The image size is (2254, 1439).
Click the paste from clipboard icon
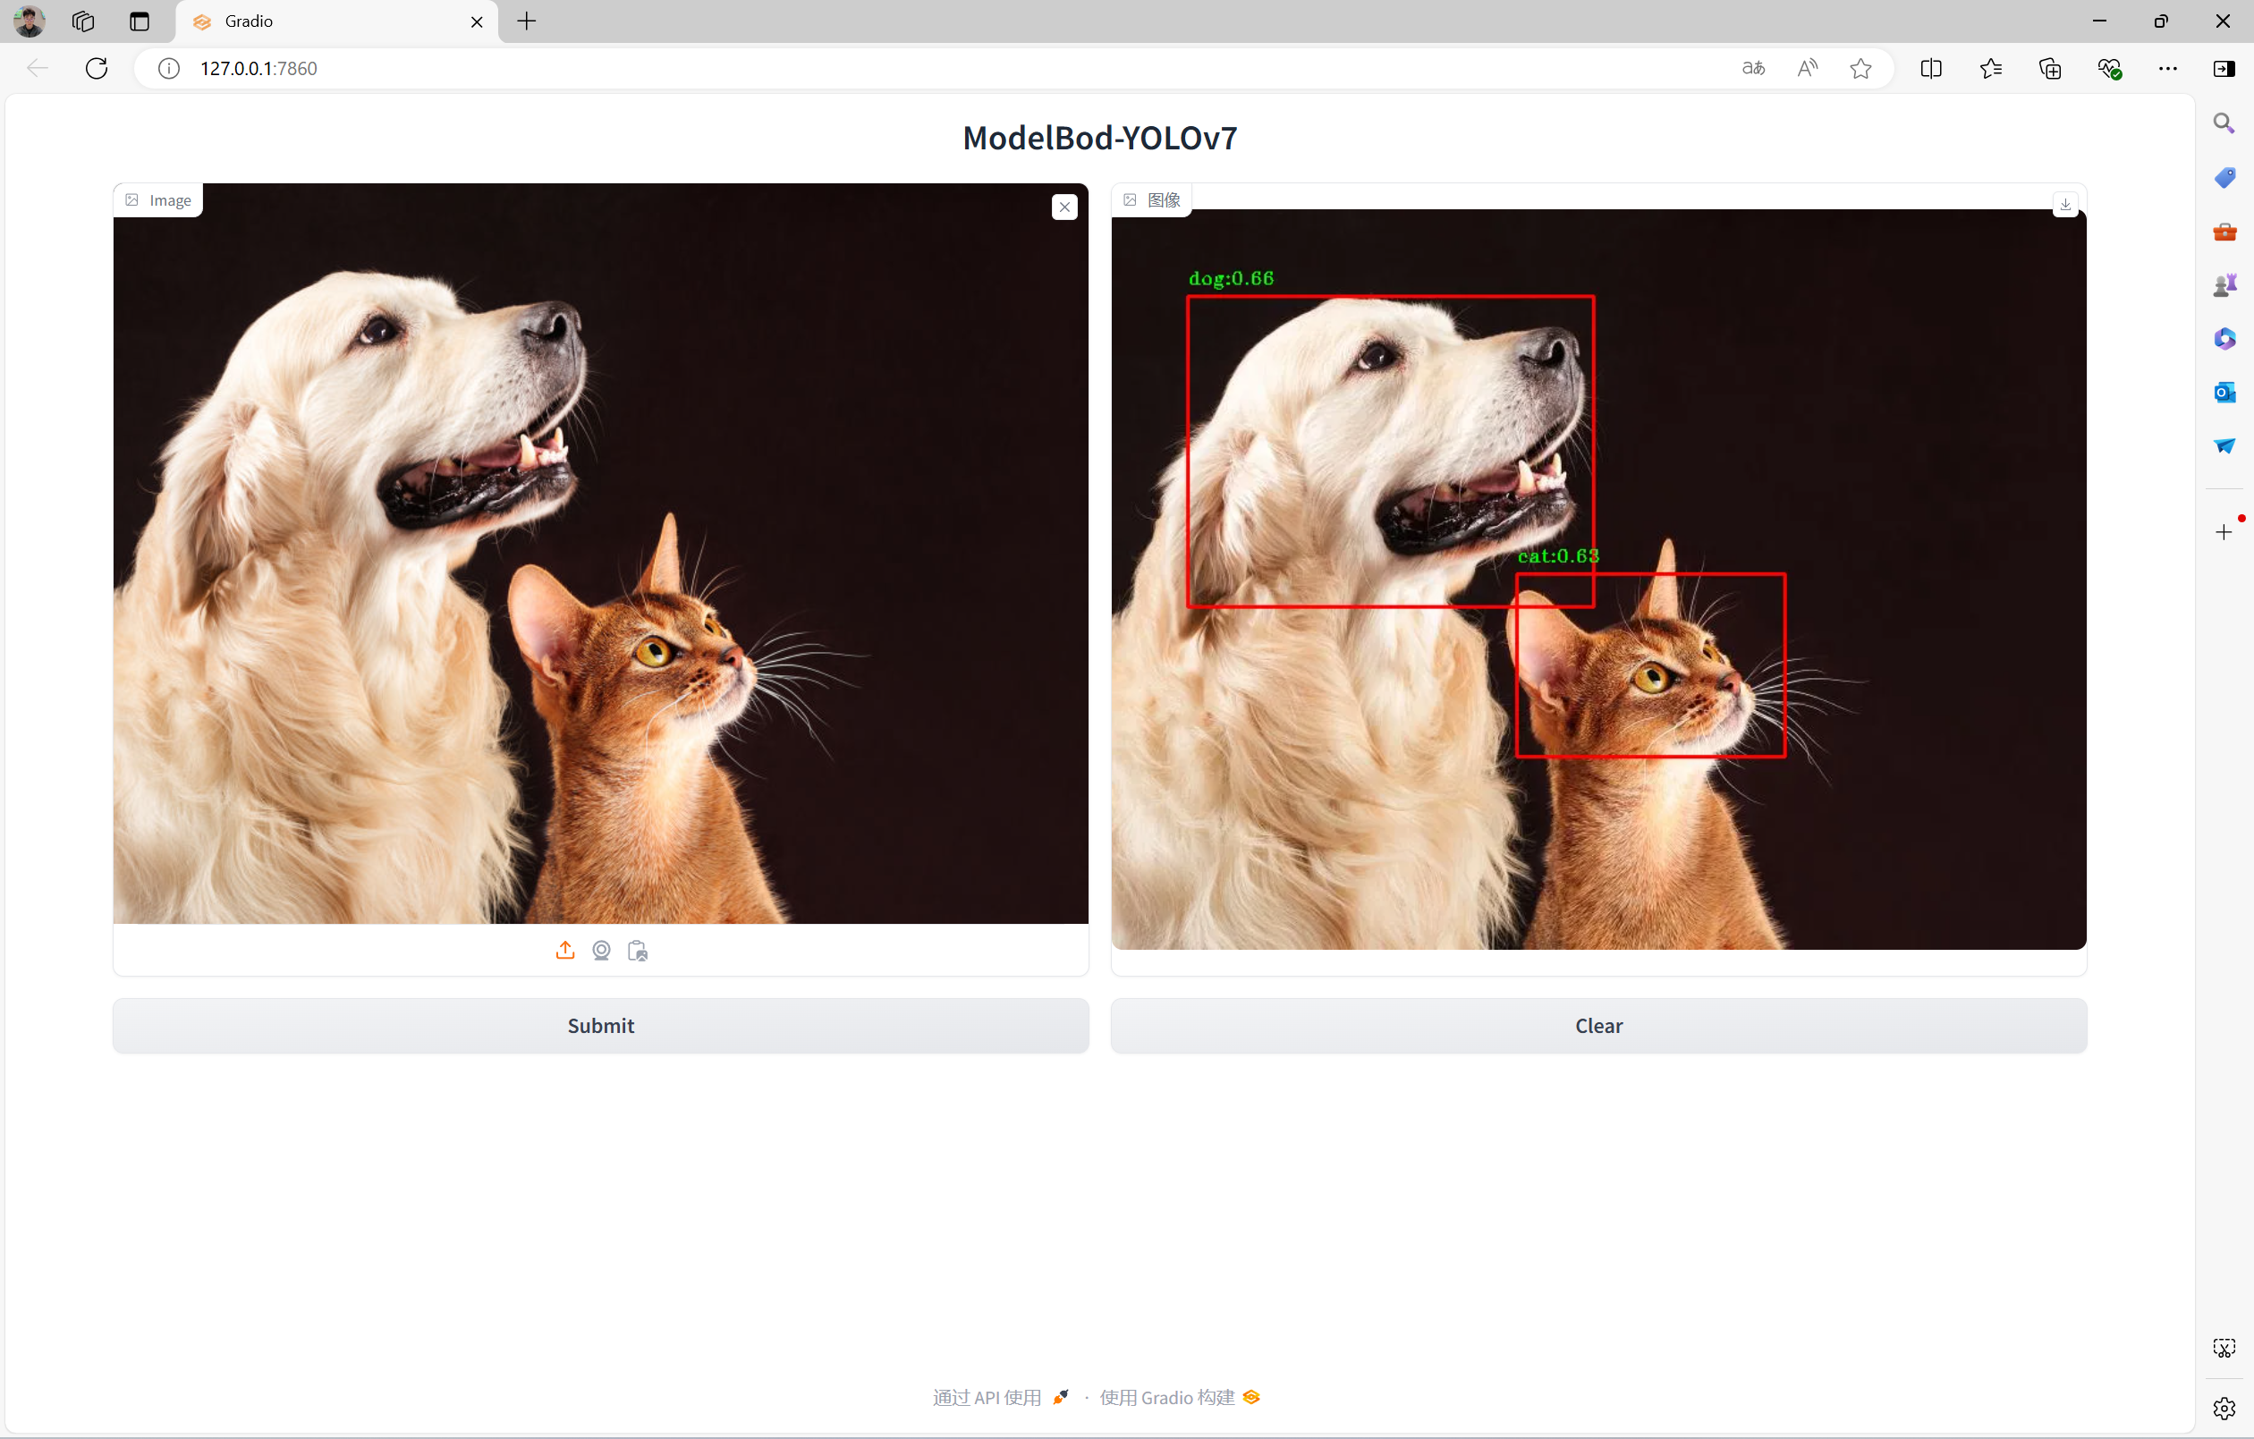(x=638, y=951)
